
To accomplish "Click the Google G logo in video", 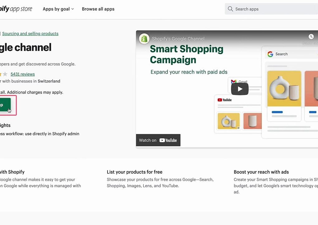I will tap(270, 54).
